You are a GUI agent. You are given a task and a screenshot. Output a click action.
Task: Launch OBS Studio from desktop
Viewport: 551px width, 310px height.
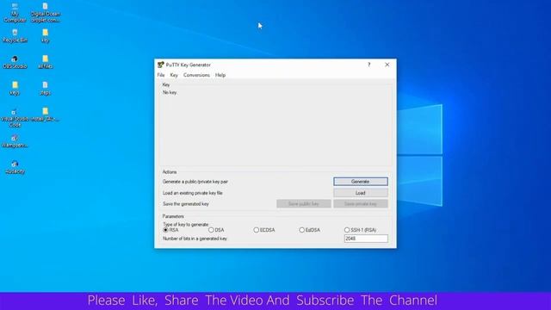15,62
